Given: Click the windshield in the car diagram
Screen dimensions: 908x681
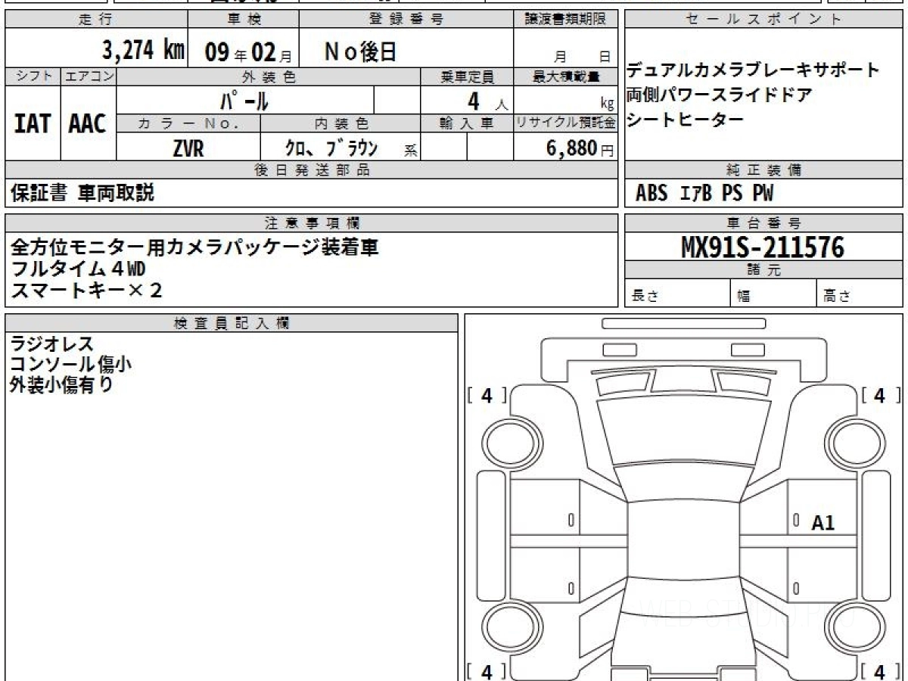Looking at the screenshot, I should [683, 429].
